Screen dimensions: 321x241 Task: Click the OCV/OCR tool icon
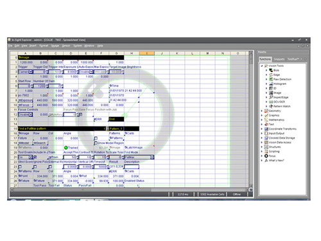(271, 102)
